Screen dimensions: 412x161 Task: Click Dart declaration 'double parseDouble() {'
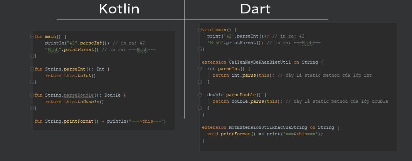tap(237, 95)
